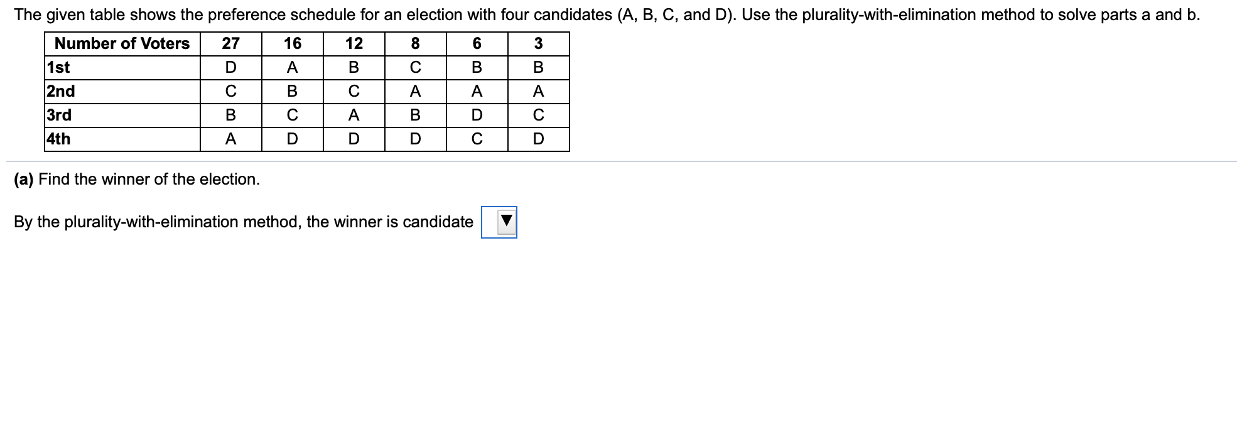Select the '2nd' row label
The image size is (1237, 432).
coord(61,92)
